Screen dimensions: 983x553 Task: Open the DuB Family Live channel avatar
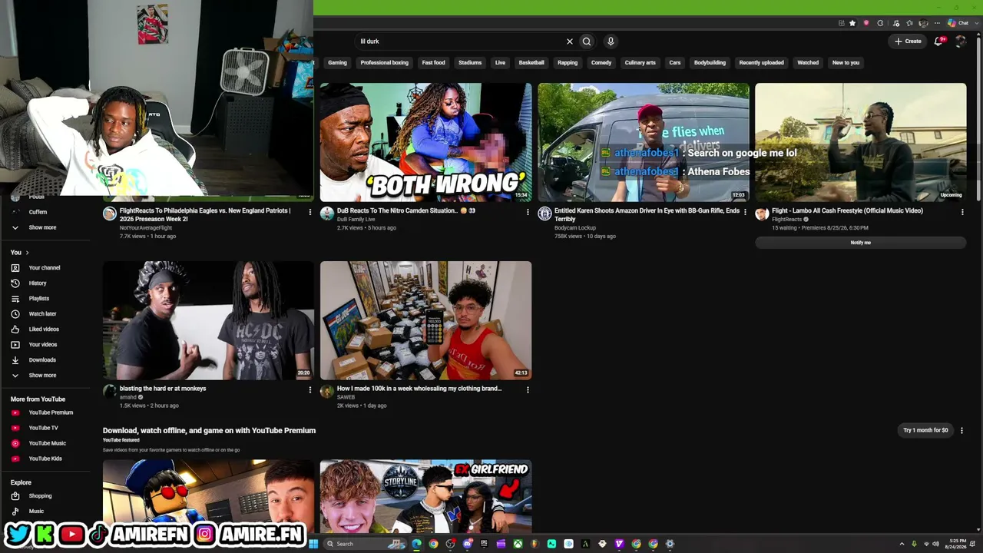pos(327,214)
